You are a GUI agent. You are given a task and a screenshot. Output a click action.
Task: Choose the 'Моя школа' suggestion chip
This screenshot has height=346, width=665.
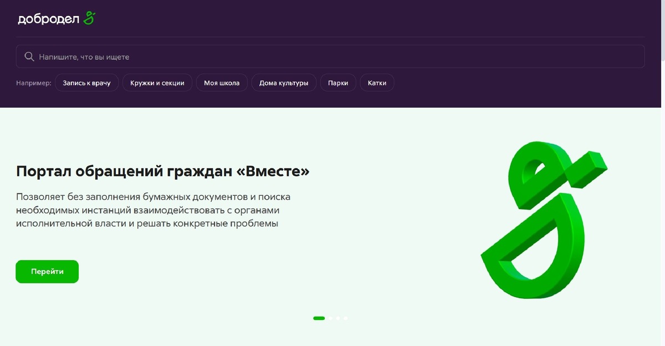(222, 83)
